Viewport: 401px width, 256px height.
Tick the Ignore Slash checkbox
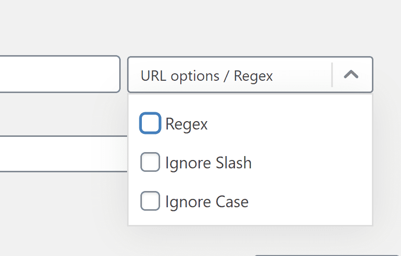[x=150, y=162]
